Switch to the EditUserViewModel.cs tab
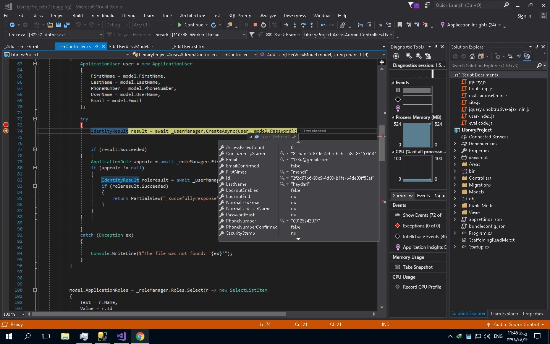550x344 pixels. click(131, 47)
